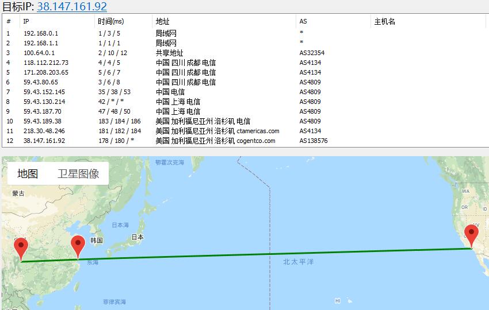Click the leftmost red marker at Chengdu
489x310 pixels.
pos(21,247)
